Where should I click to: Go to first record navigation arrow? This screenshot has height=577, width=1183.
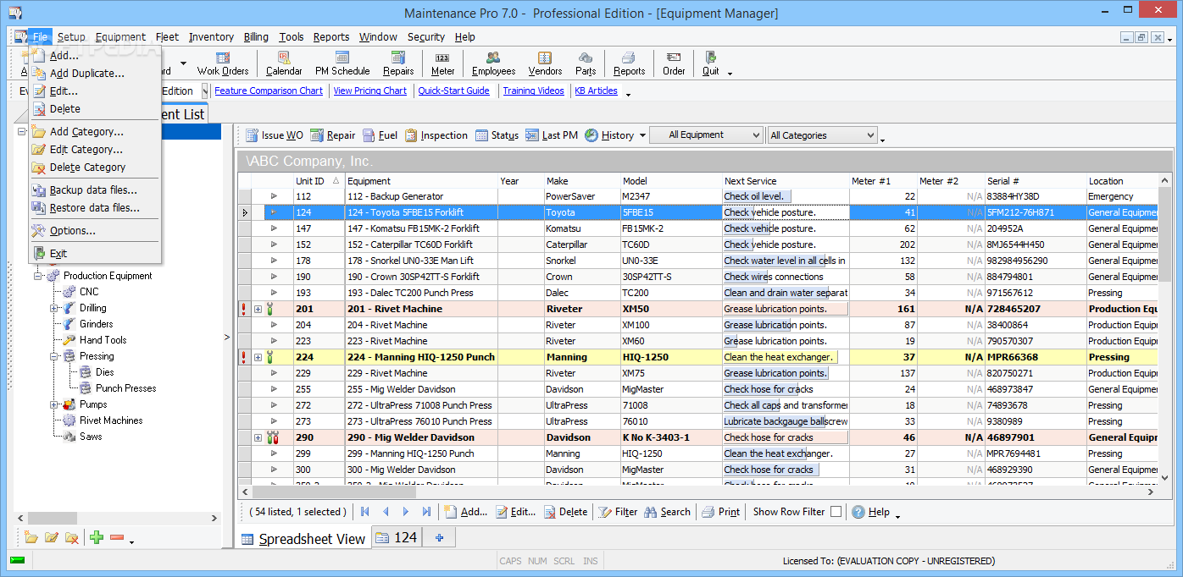tap(365, 512)
